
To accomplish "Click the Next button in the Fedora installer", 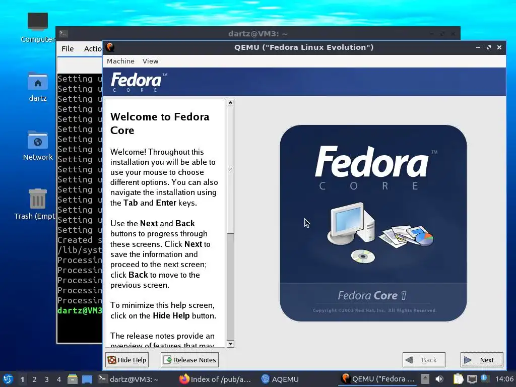I will click(x=481, y=360).
